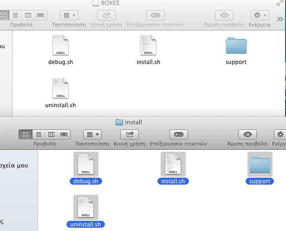Click BOXEE volume icon in title bar
The height and width of the screenshot is (231, 286).
tap(96, 3)
